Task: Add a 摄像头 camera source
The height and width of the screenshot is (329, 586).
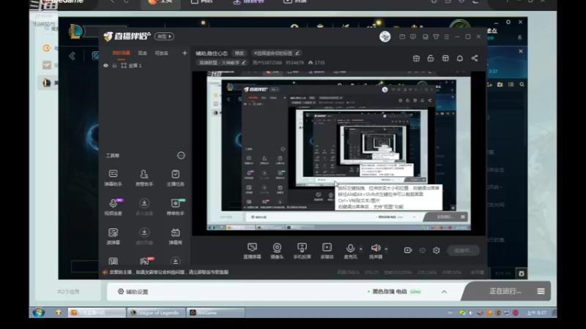Action: [x=277, y=251]
